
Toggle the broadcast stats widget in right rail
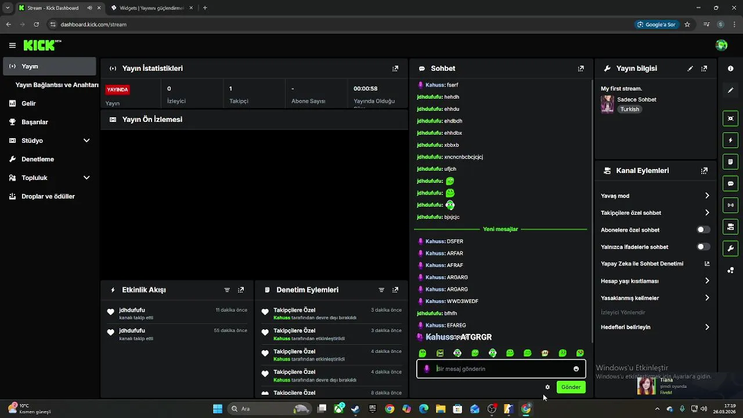tap(730, 205)
